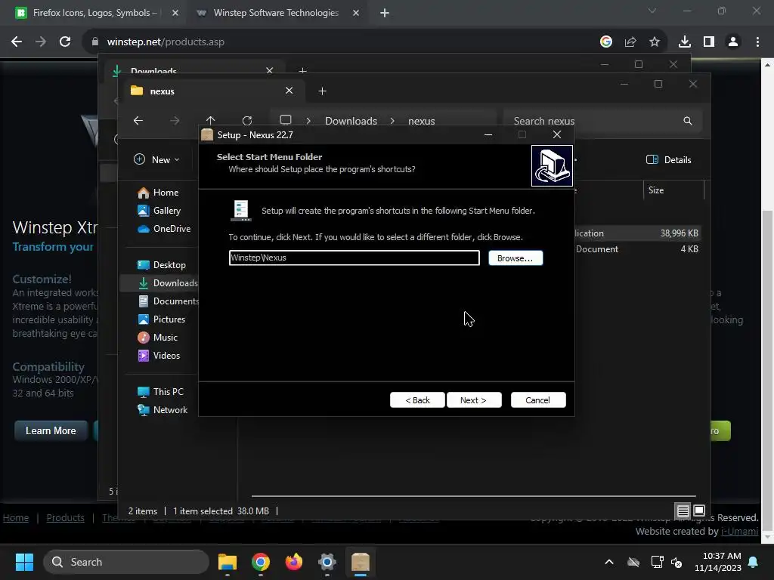Expand chevron before Downloads breadcrumb
Screen dimensions: 774x580
(x=308, y=121)
